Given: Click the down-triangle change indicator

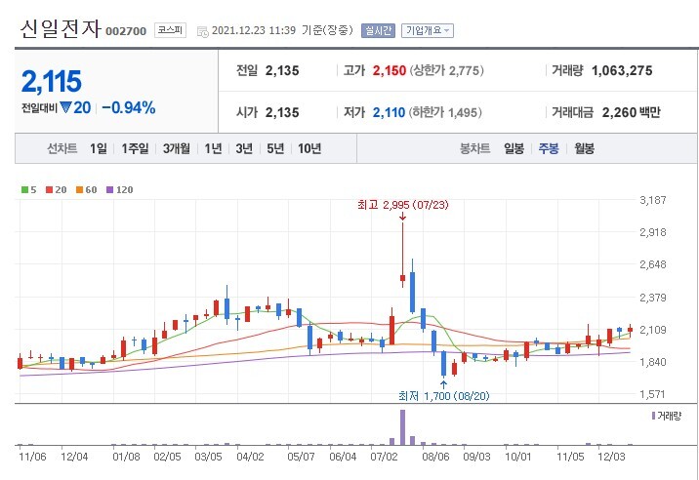Looking at the screenshot, I should 66,107.
